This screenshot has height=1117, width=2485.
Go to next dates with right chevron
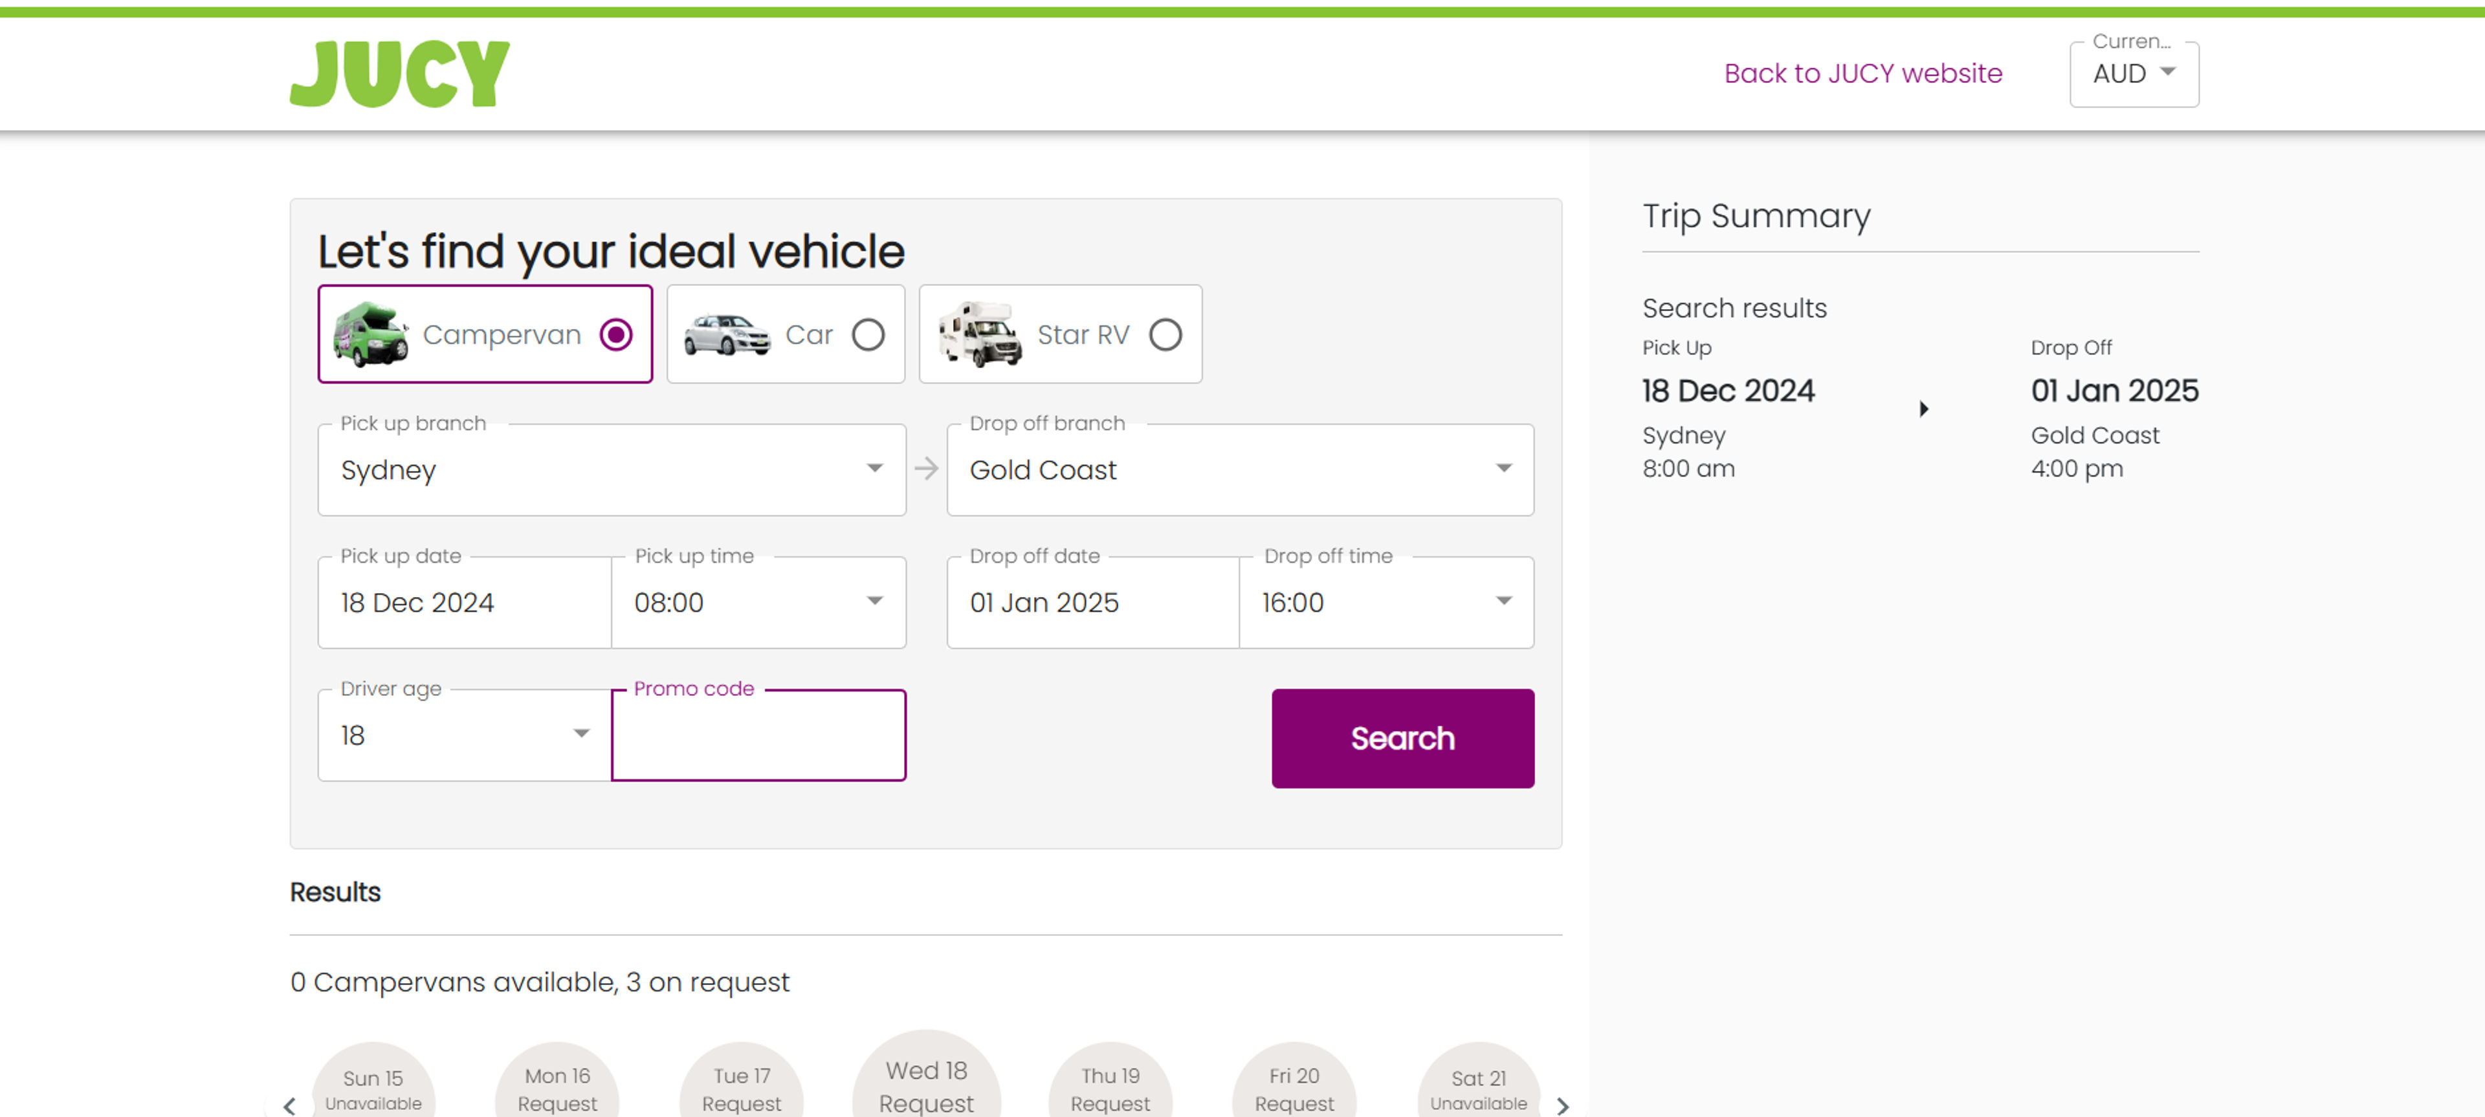pos(1563,1105)
